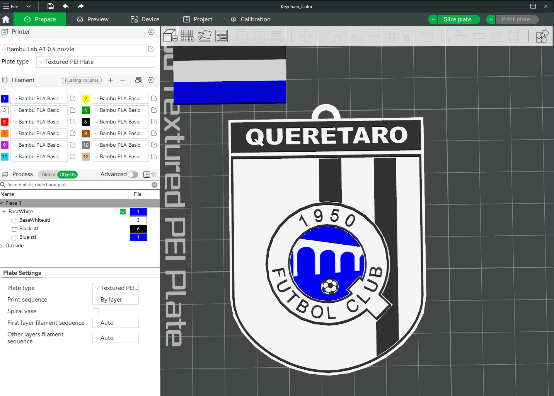Click the Add plate grid icon
Viewport: 554px width, 396px height.
pos(188,36)
